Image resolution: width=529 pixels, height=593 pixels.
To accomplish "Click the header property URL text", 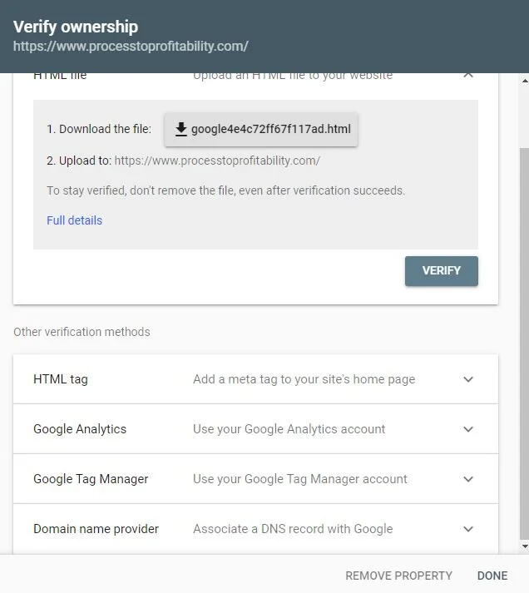I will pyautogui.click(x=131, y=46).
